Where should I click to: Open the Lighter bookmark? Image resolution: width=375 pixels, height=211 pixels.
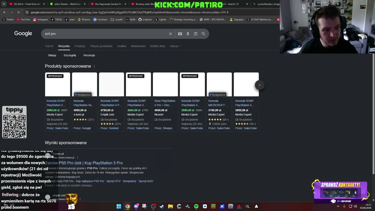click(161, 20)
